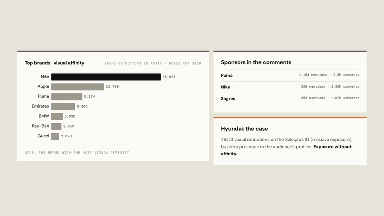384x216 pixels.
Task: Click the Emirates chart label
Action: (x=40, y=106)
